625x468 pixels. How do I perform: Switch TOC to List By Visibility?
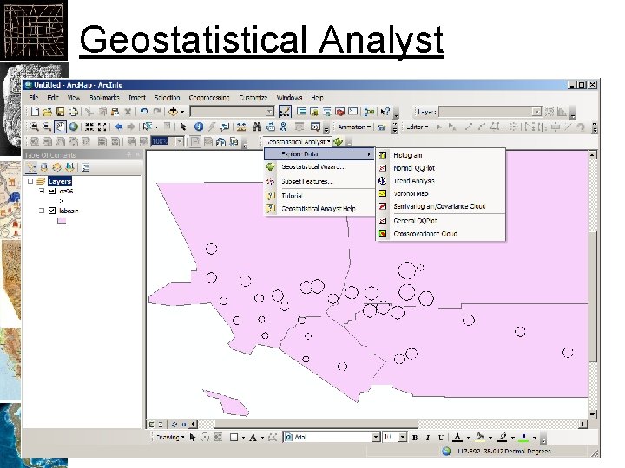57,167
